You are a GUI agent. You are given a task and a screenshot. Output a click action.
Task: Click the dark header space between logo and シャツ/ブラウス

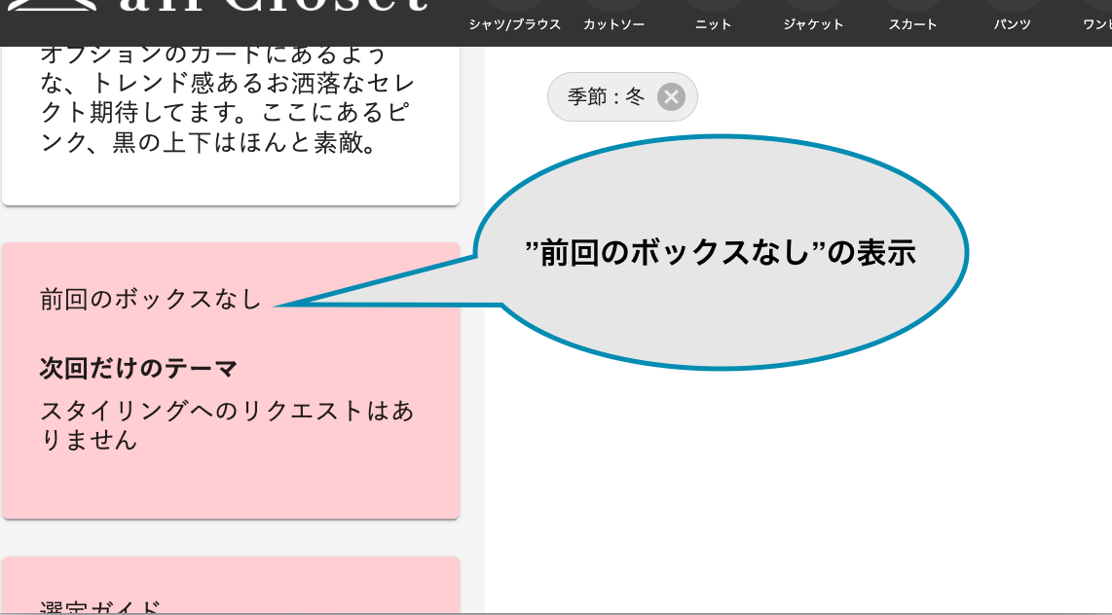coord(448,23)
